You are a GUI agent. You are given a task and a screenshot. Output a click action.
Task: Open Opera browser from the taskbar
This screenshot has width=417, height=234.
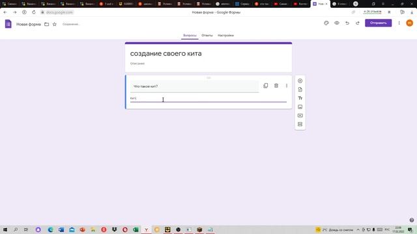[x=125, y=229]
